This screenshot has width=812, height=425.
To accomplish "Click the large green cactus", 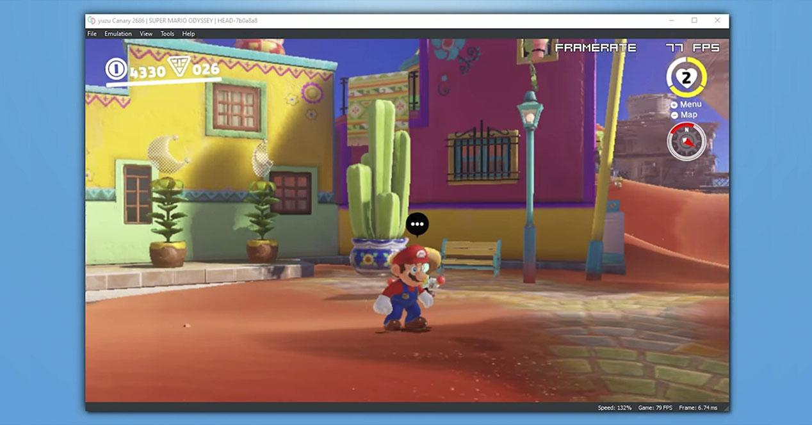I will [379, 170].
